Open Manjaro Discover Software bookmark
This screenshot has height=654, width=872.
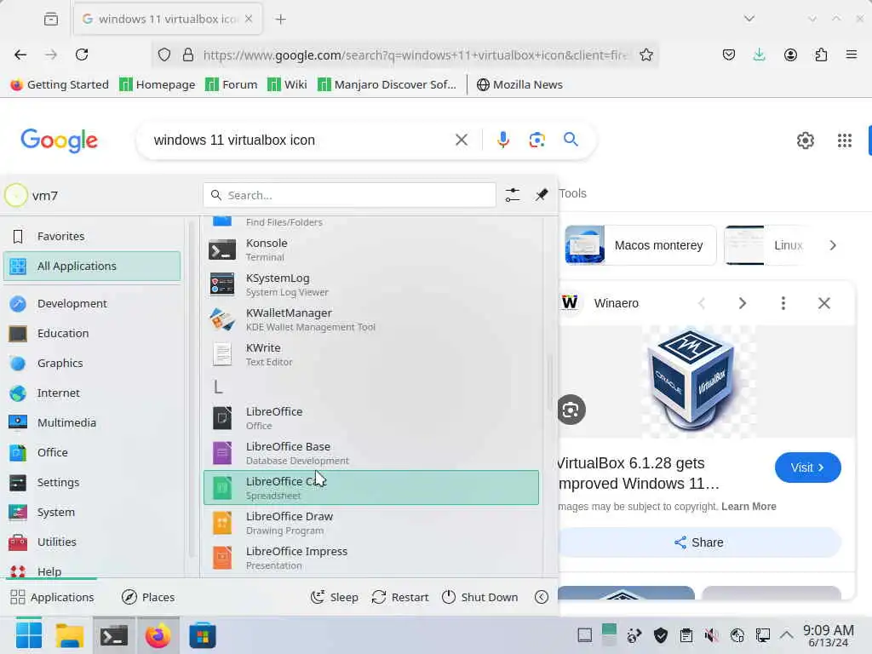pyautogui.click(x=387, y=84)
